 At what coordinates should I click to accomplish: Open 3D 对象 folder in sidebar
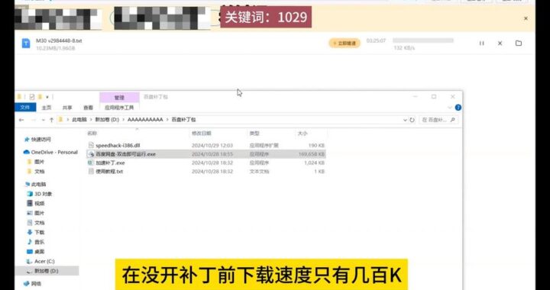(x=43, y=194)
